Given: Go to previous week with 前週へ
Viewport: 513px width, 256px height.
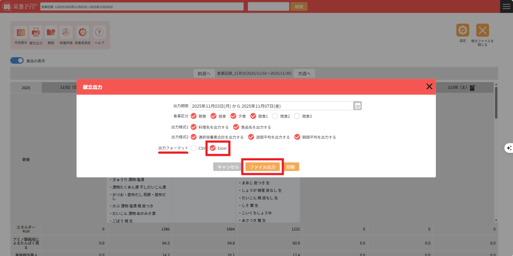Looking at the screenshot, I should tap(204, 74).
